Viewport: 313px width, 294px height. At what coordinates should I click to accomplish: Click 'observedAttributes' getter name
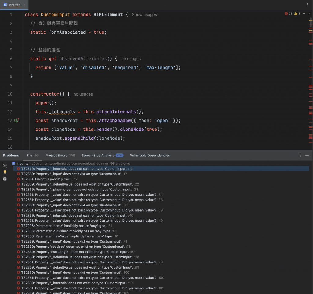point(83,59)
